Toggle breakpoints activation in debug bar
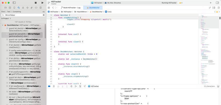The height and width of the screenshot is (105, 221). pyautogui.click(x=49, y=86)
